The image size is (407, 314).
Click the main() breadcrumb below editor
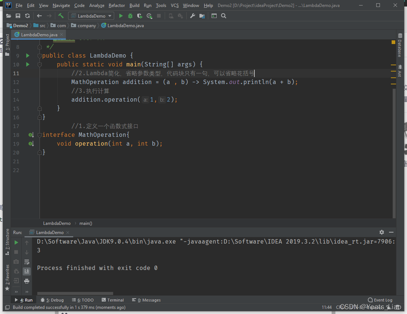click(x=86, y=223)
